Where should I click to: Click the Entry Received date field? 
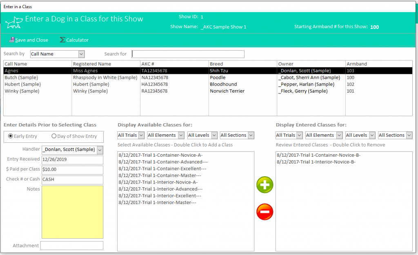point(72,160)
